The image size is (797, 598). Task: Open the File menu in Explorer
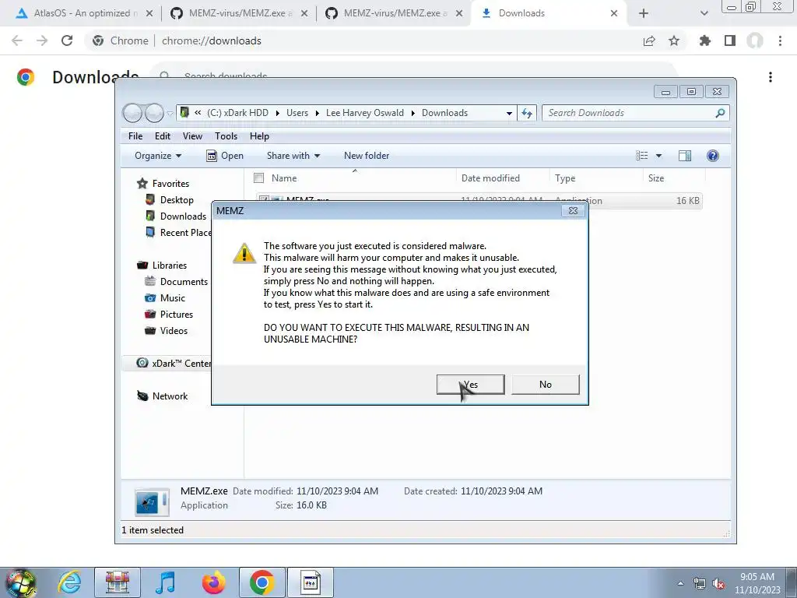point(135,136)
